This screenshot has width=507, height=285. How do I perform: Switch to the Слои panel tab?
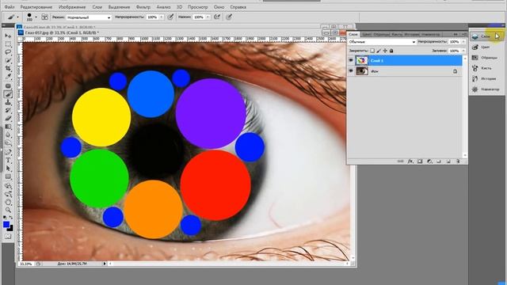[x=353, y=34]
